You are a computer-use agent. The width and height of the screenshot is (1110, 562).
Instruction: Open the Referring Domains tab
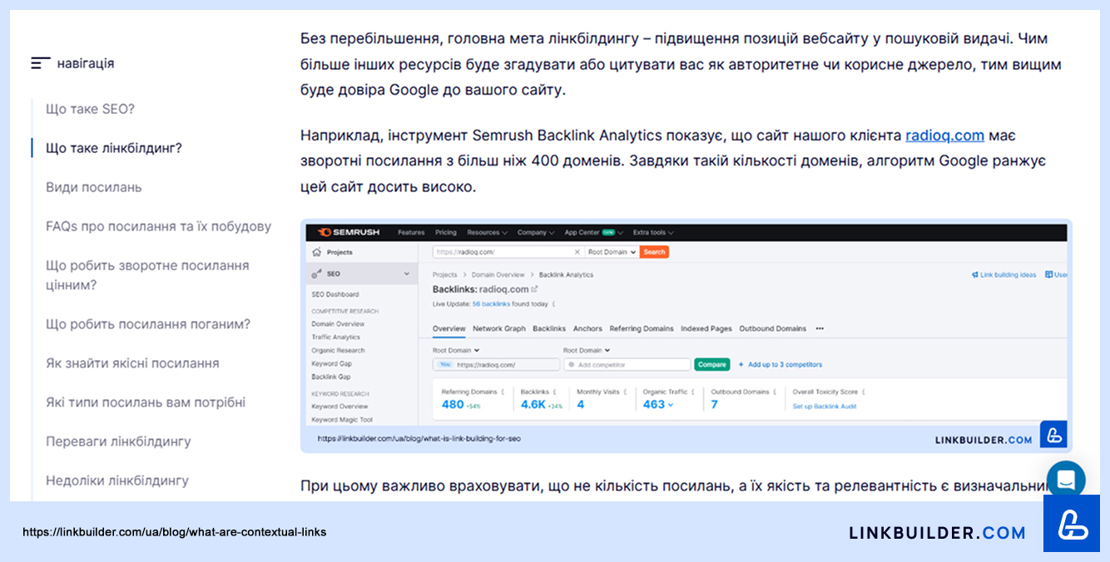click(x=642, y=328)
